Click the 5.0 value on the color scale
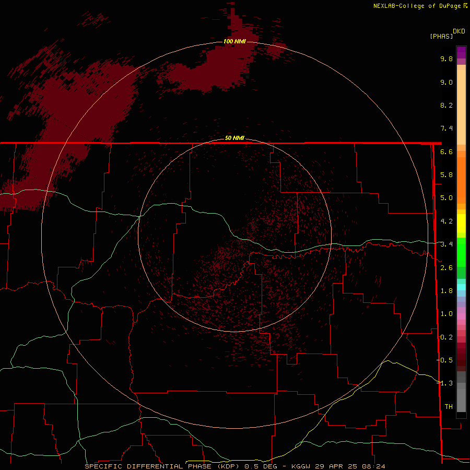Viewport: 470px width, 470px height. coord(446,198)
